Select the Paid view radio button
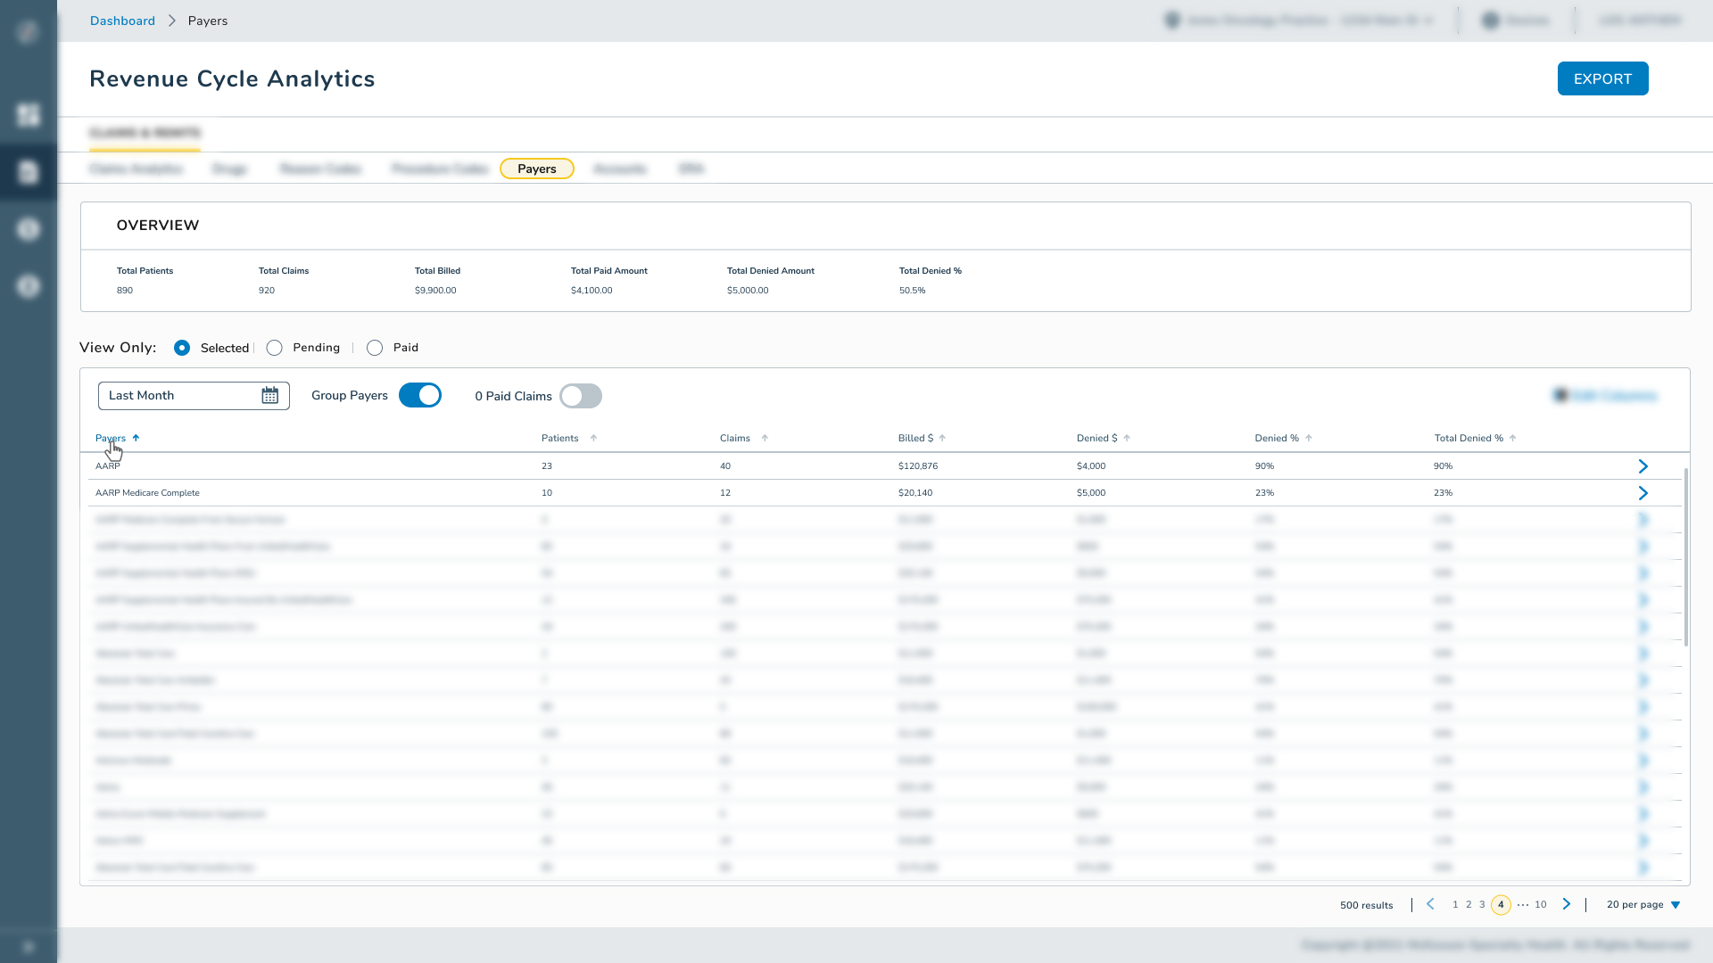Image resolution: width=1713 pixels, height=963 pixels. click(x=375, y=348)
